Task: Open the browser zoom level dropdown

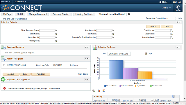Action: [x=182, y=103]
